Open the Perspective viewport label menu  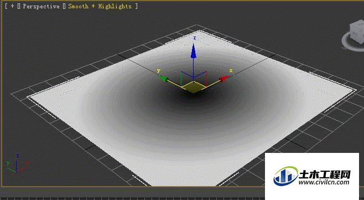(x=41, y=6)
